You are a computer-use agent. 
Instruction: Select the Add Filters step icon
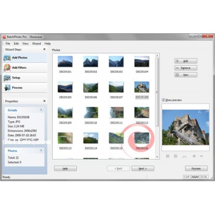(7, 68)
